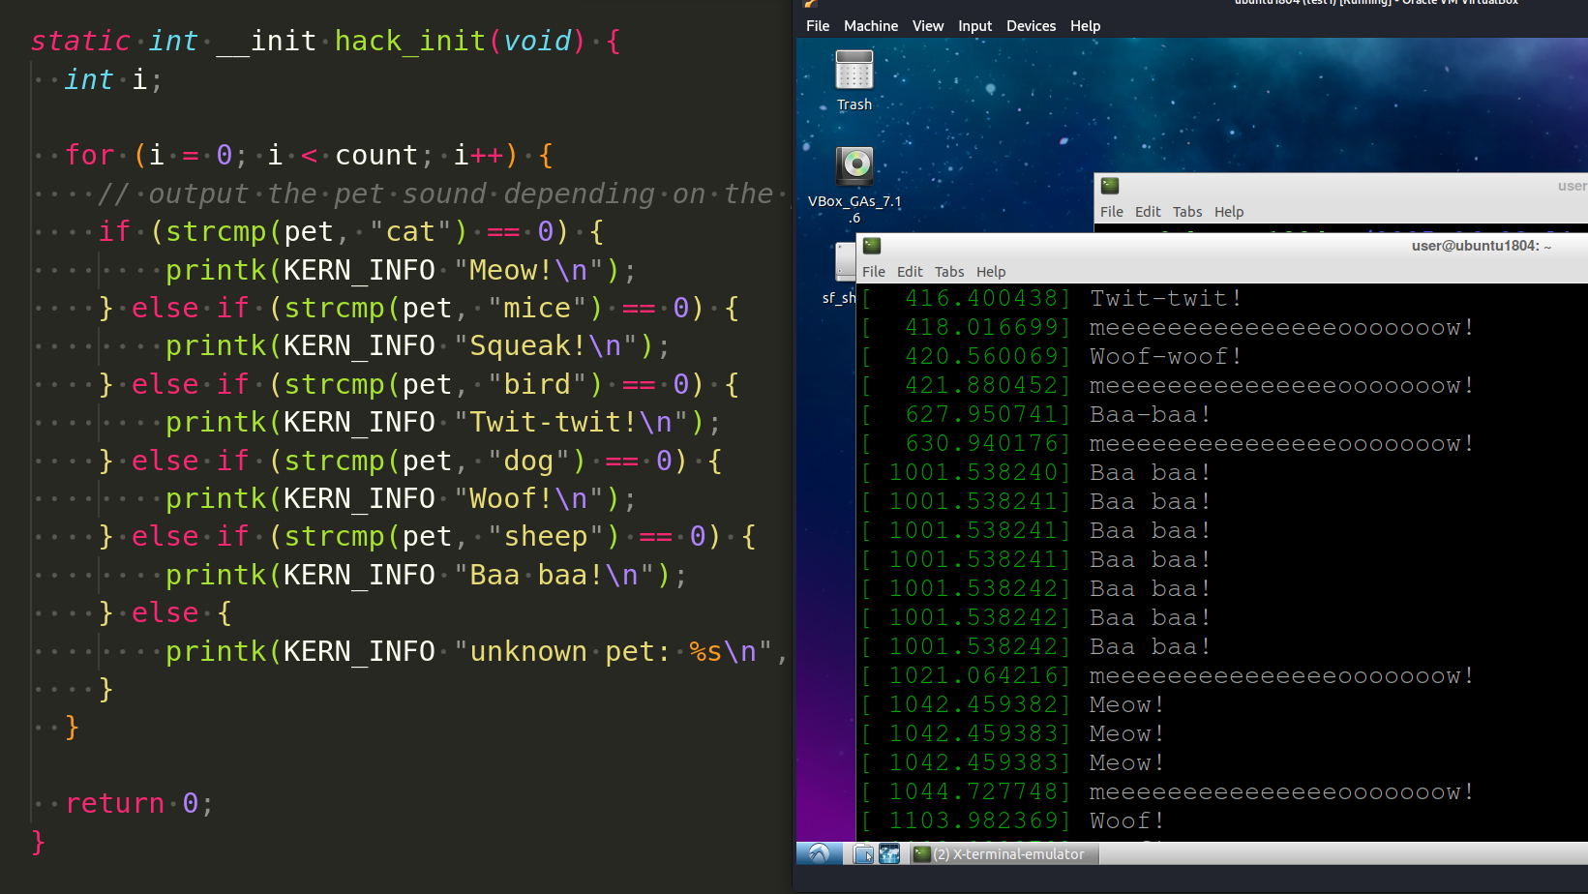Click the meeow line at timestamp 1044.727748
The width and height of the screenshot is (1588, 894).
click(1280, 791)
